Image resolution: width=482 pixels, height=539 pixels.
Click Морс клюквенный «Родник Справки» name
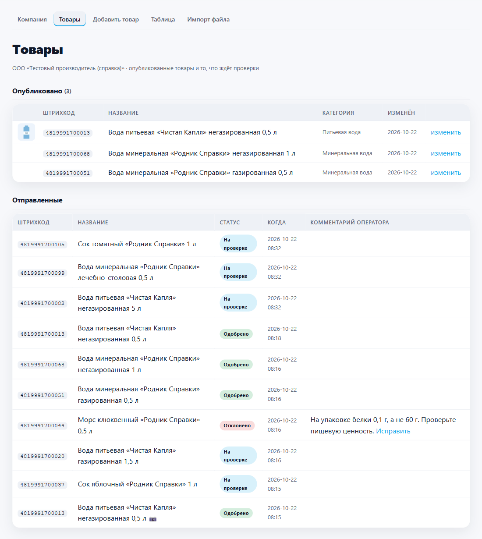139,426
